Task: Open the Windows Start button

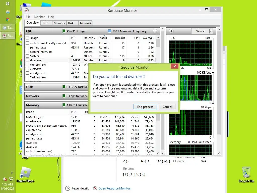Action: click(8, 4)
